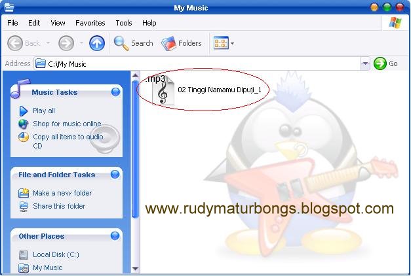Screen dimensions: 411x276
Task: Open Local Disk (C:) link
Action: [x=56, y=254]
